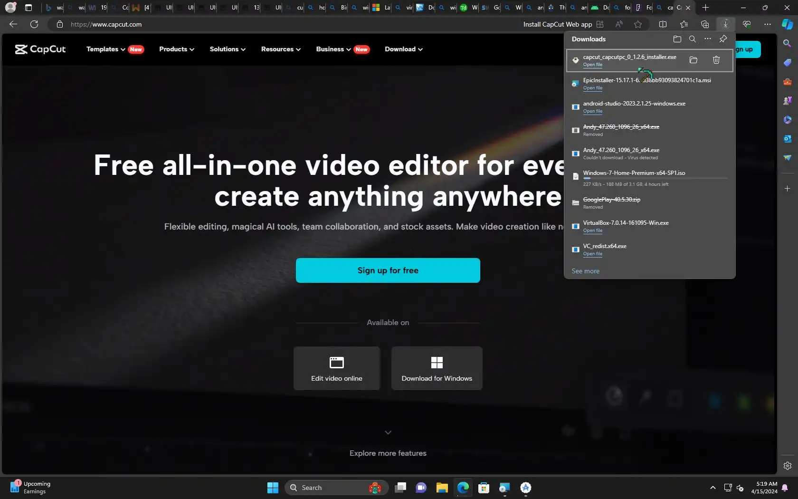The image size is (798, 499).
Task: Open the sidebar Tools briefcase icon
Action: coord(788,81)
